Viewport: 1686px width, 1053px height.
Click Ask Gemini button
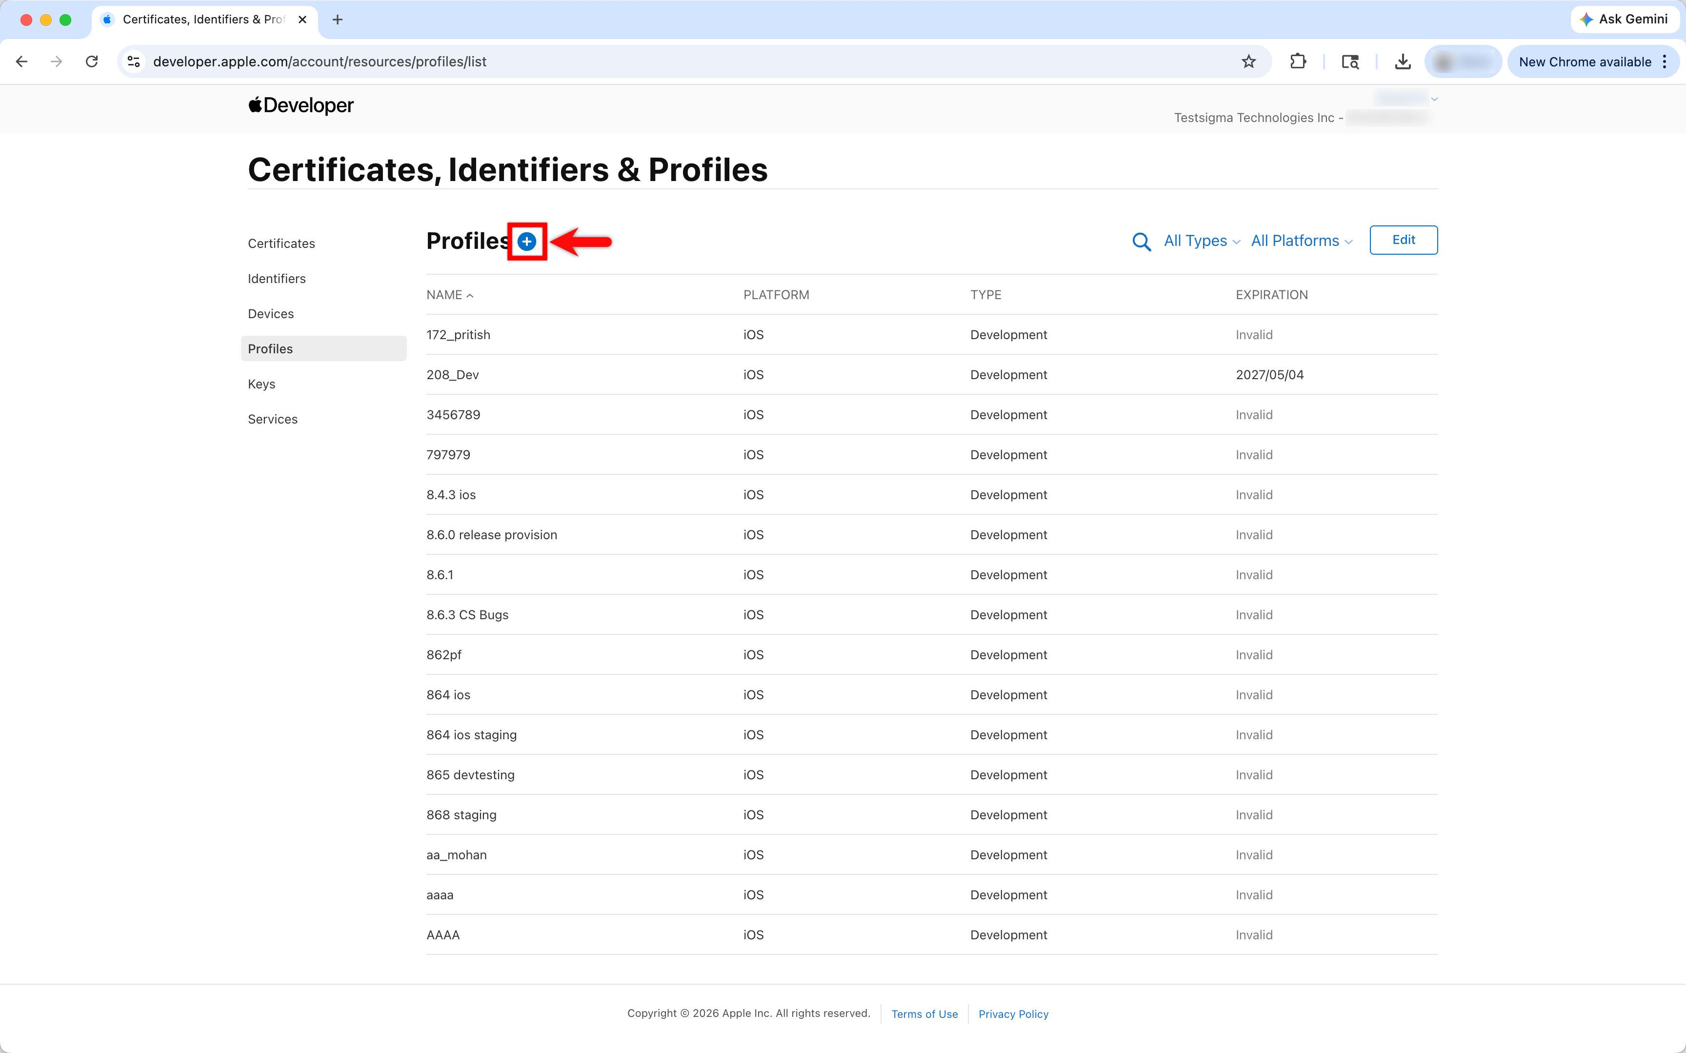pyautogui.click(x=1625, y=20)
